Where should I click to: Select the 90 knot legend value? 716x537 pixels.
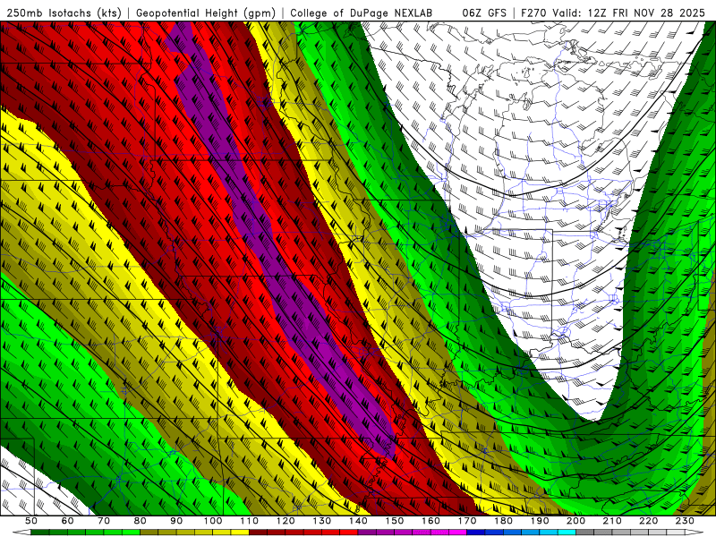[x=176, y=521]
